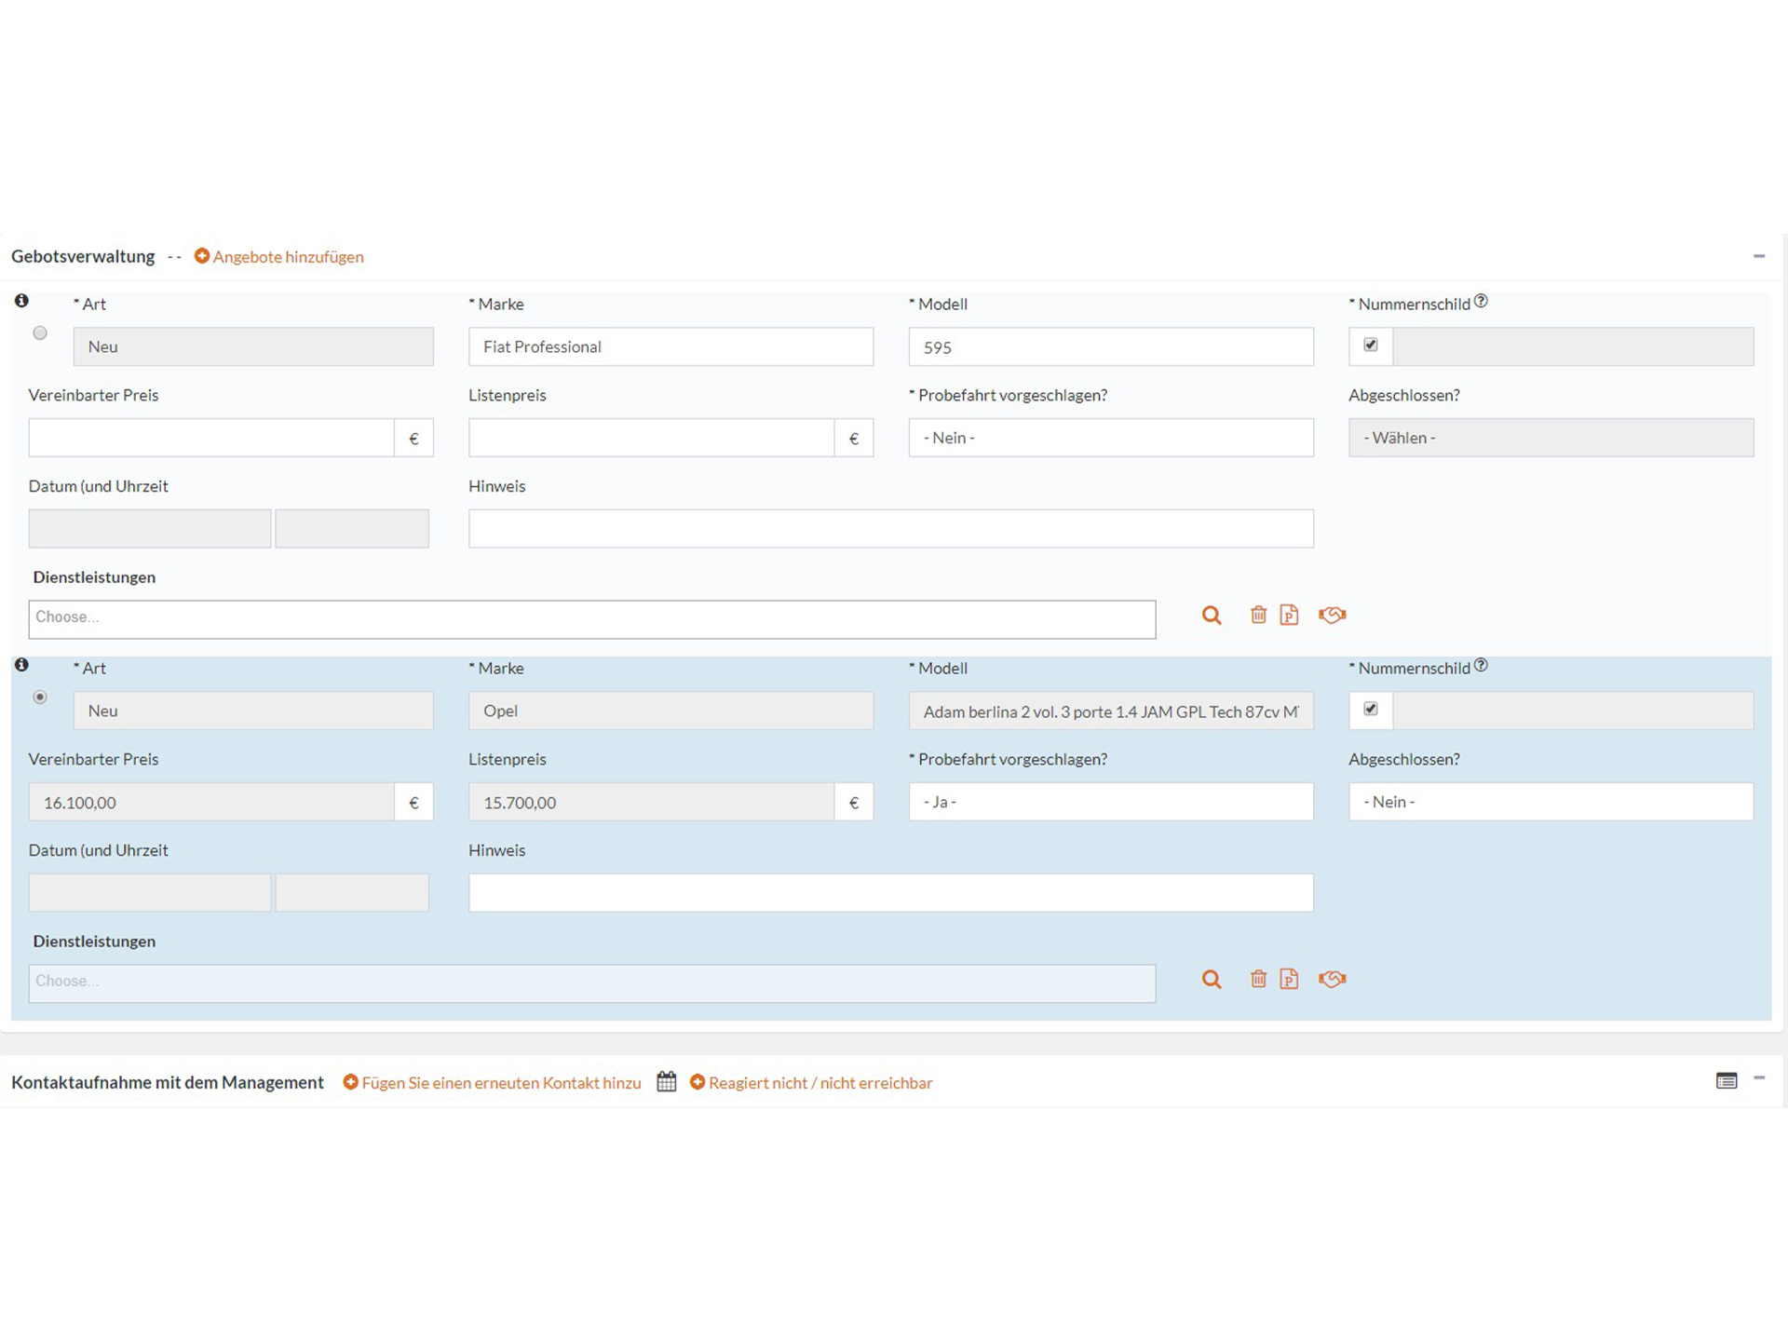
Task: Click time field in the Opel offer
Action: (x=352, y=893)
